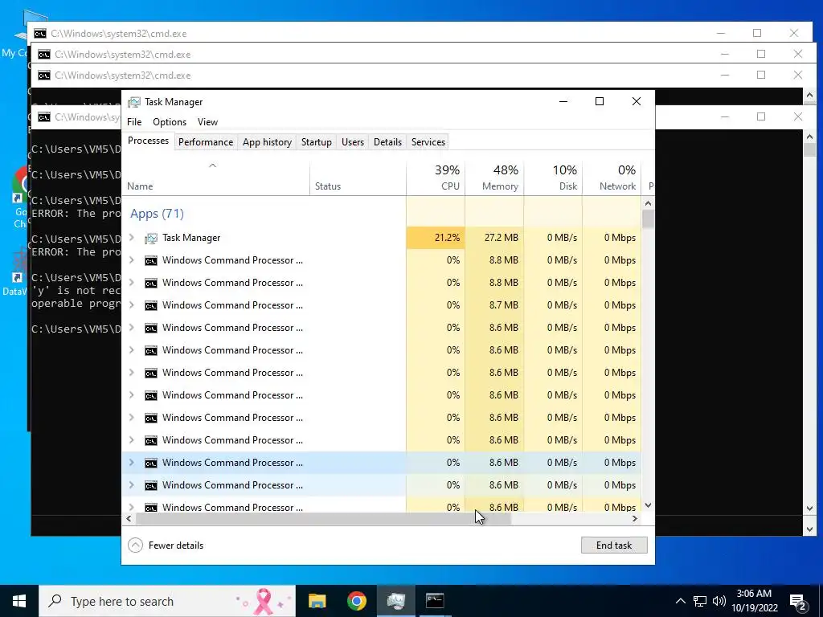The height and width of the screenshot is (617, 823).
Task: Click the Task Manager taskbar icon
Action: pos(395,601)
